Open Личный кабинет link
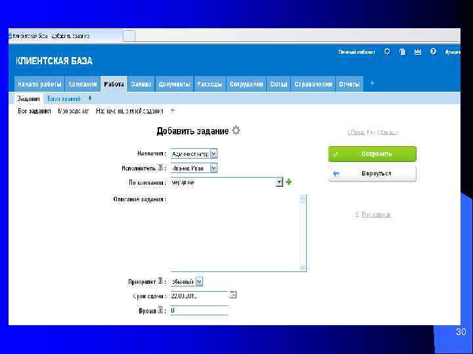The height and width of the screenshot is (354, 473). coord(357,52)
